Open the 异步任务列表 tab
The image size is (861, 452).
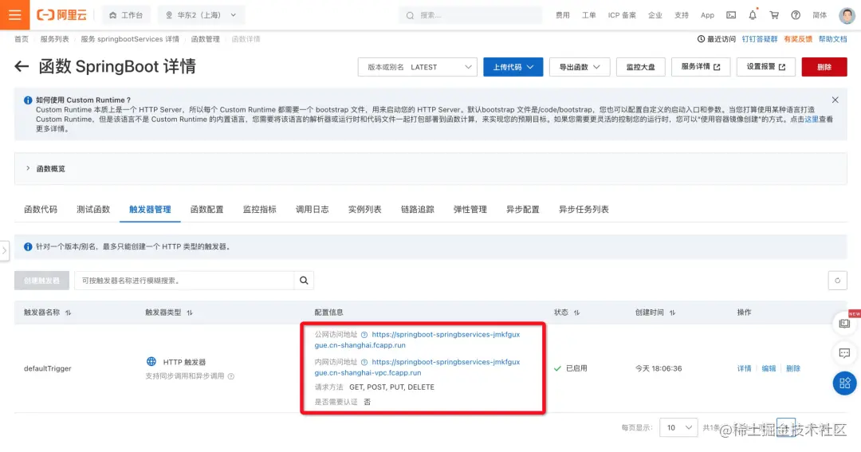tap(584, 209)
